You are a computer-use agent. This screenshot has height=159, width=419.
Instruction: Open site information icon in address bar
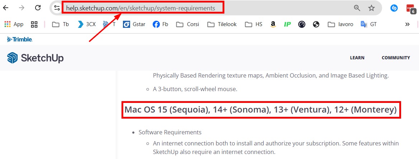pos(57,8)
